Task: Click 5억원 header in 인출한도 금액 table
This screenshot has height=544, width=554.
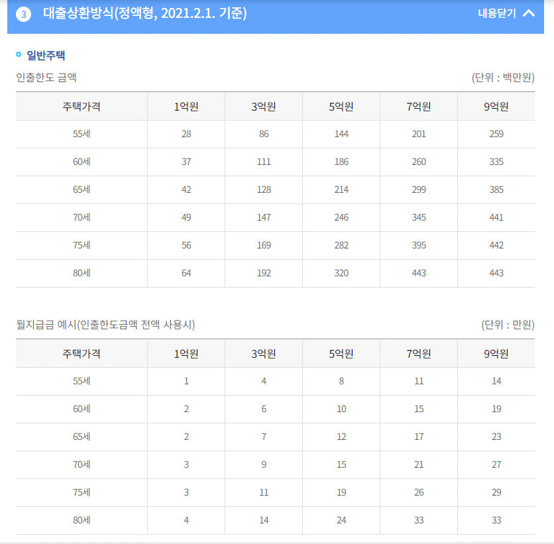Action: tap(341, 106)
